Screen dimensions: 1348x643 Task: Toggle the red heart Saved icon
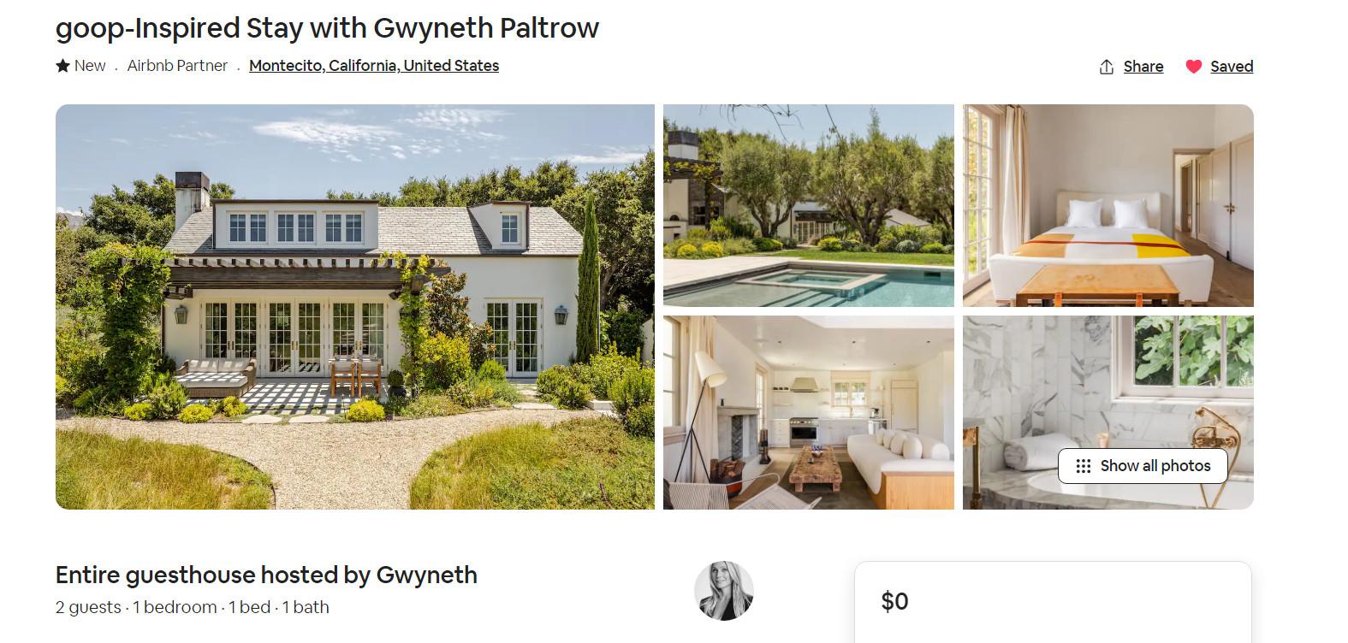(x=1193, y=67)
